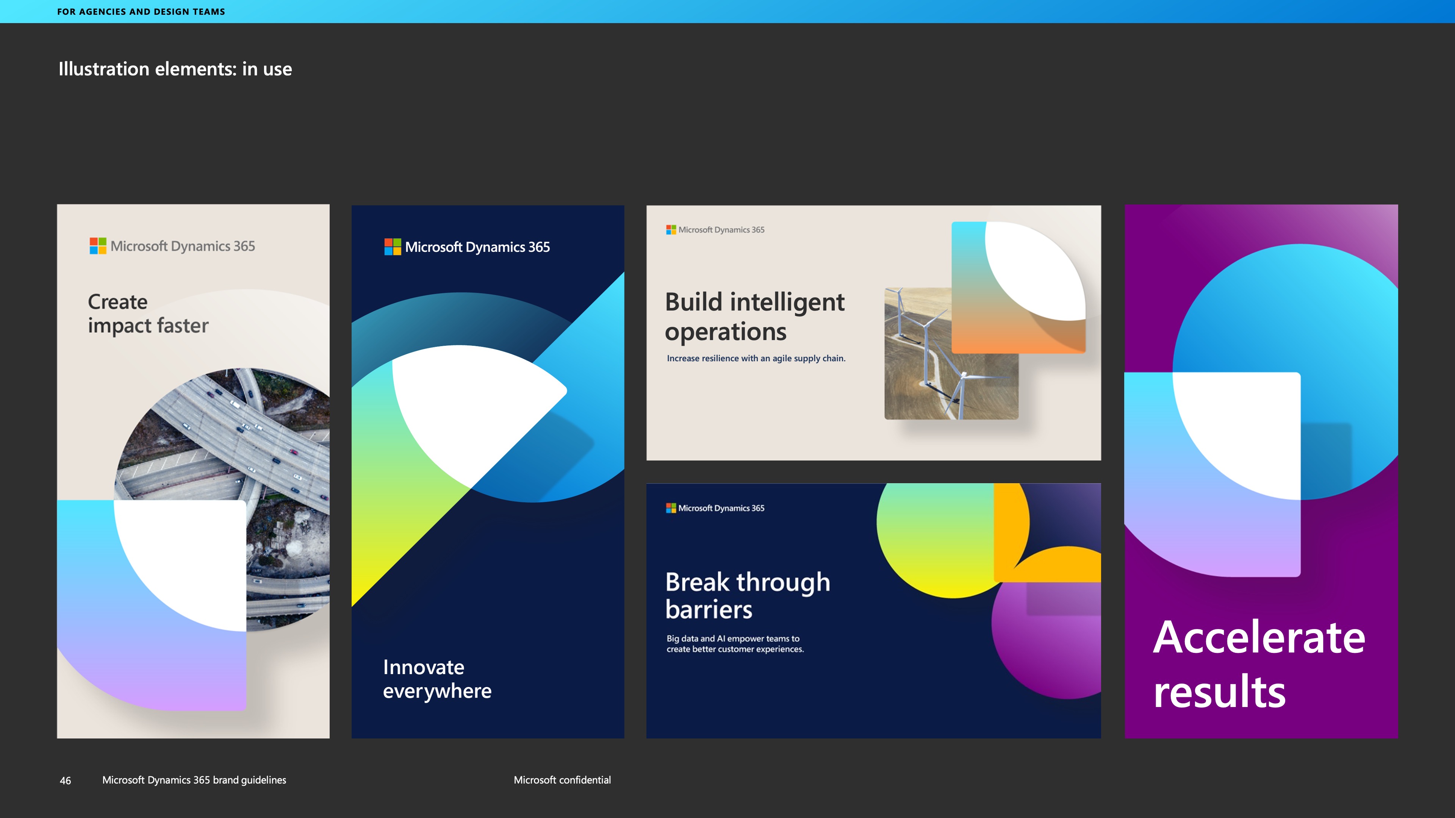
Task: Click the page title 'Illustration elements: in use'
Action: tap(175, 69)
